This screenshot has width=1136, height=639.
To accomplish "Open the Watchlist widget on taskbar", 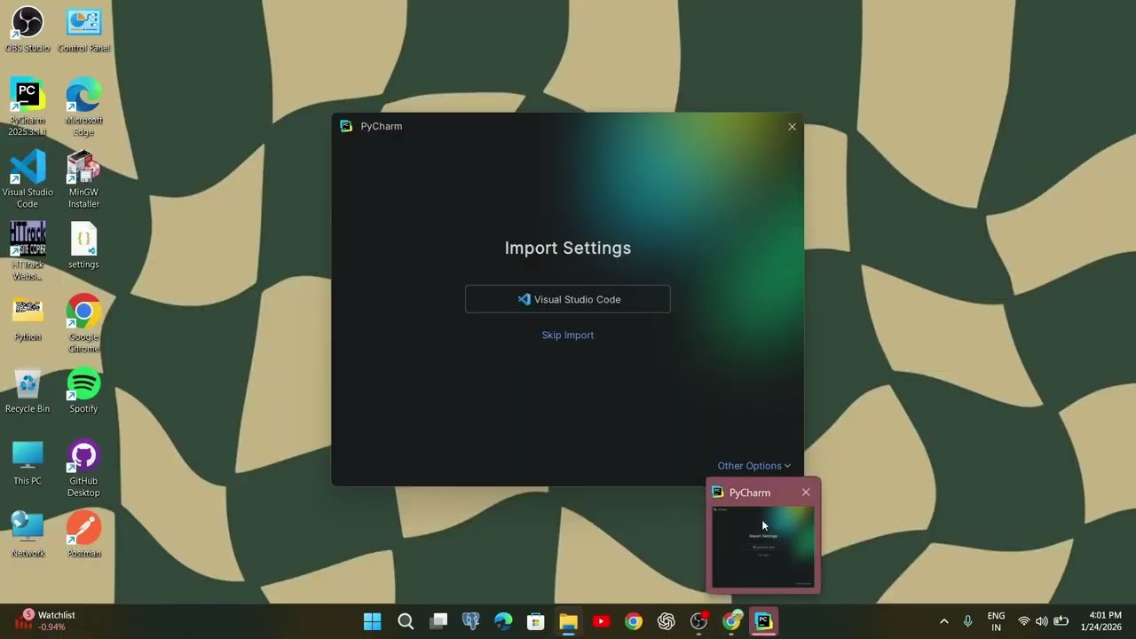I will click(44, 620).
